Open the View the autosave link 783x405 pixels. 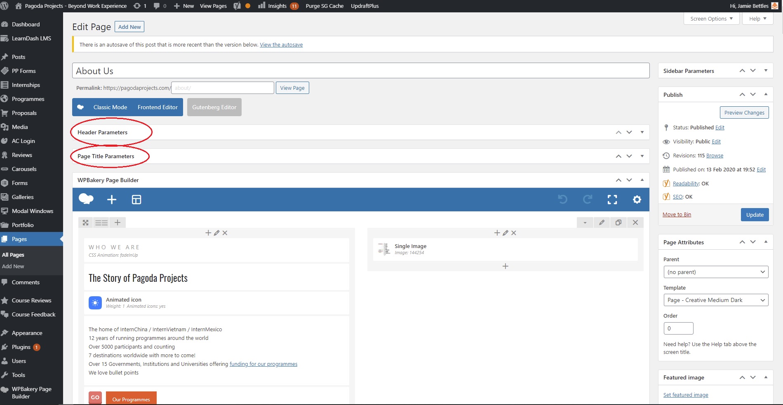click(281, 45)
